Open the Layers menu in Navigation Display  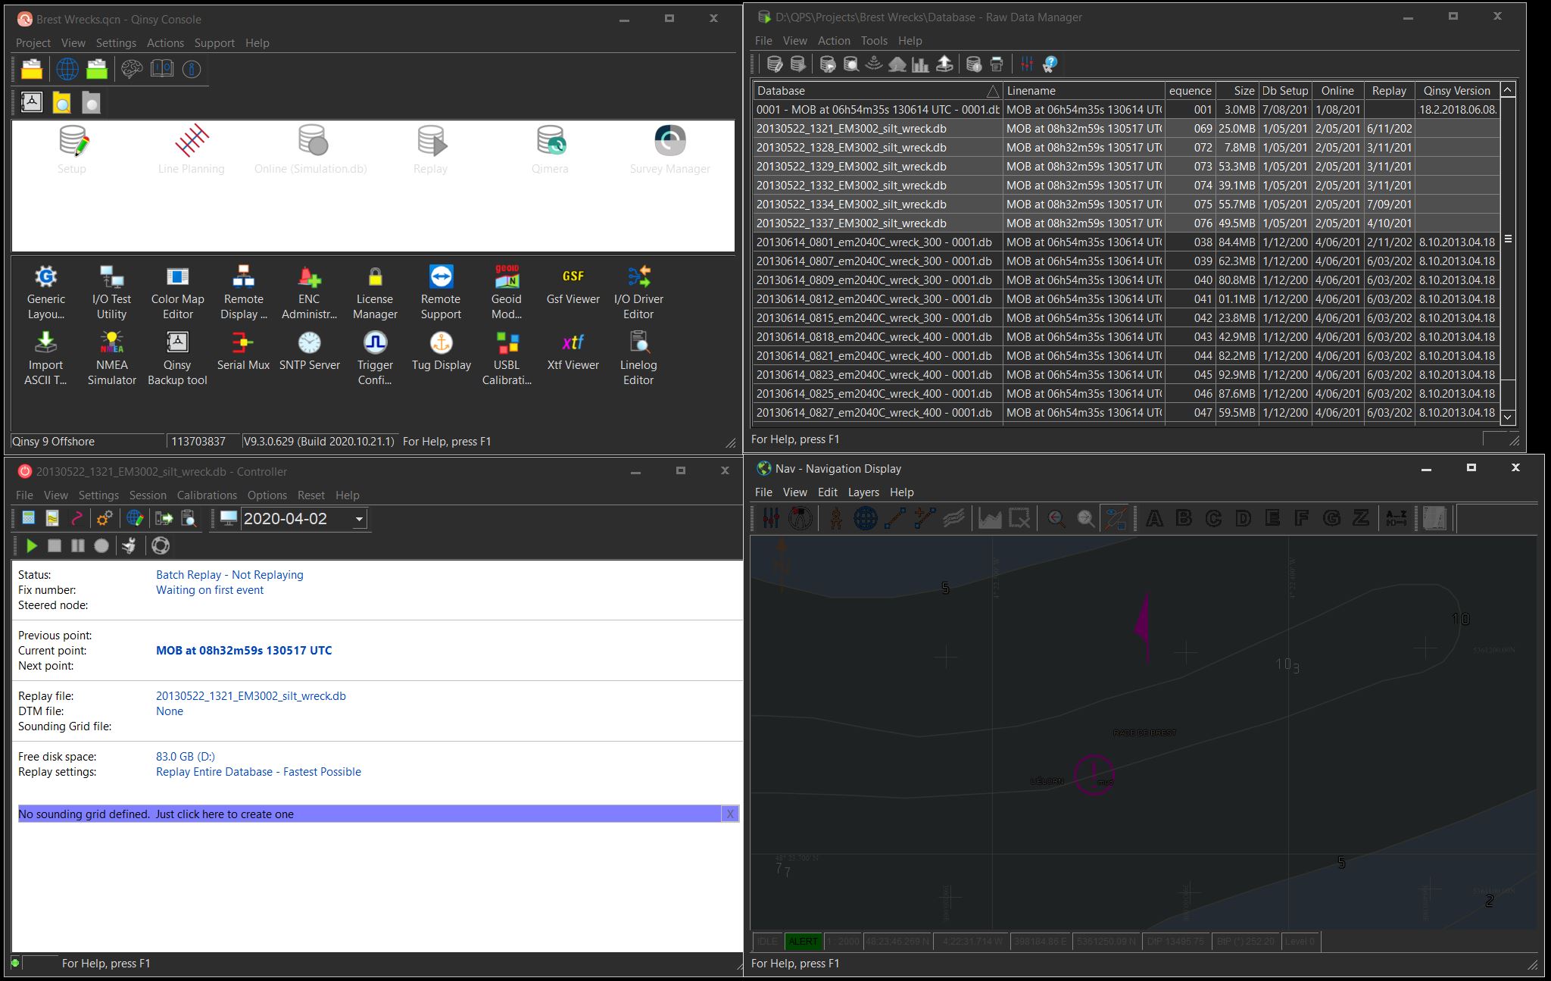click(x=863, y=492)
